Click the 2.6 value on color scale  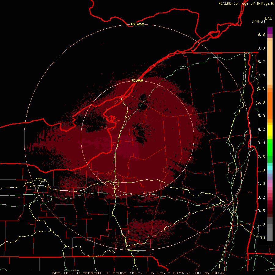point(261,157)
